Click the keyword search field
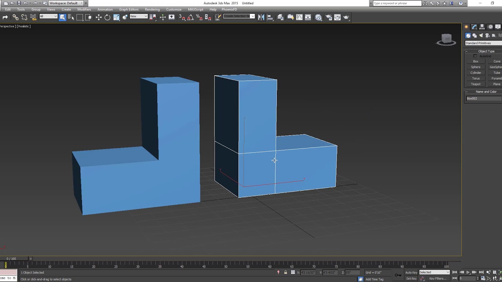Viewport: 502px width, 282px height. (397, 3)
